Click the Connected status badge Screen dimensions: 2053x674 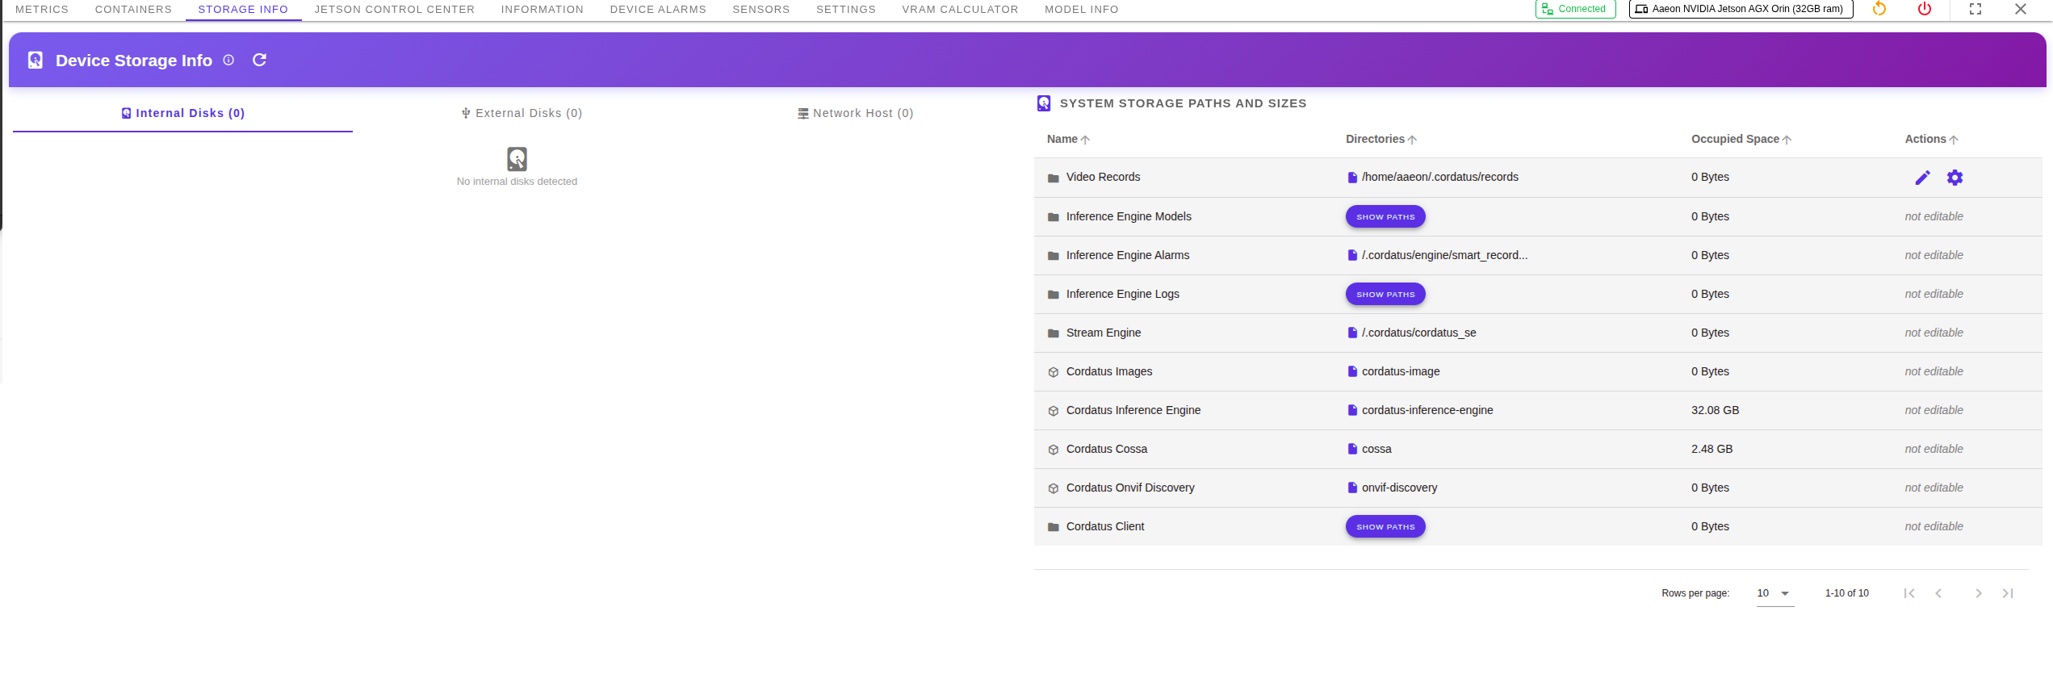[x=1574, y=9]
